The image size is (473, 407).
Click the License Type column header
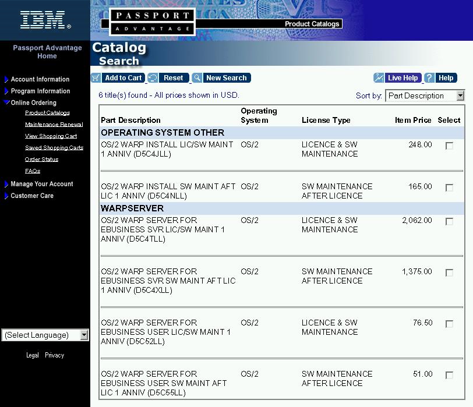point(326,121)
